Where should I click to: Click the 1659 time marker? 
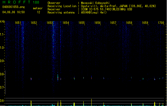click(x=145, y=23)
